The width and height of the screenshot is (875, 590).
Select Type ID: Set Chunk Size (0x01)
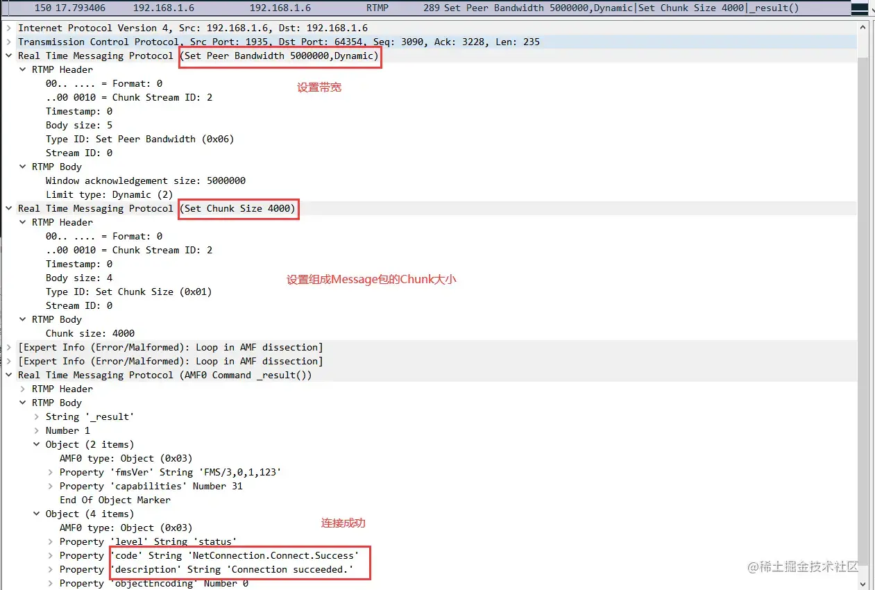tap(129, 292)
